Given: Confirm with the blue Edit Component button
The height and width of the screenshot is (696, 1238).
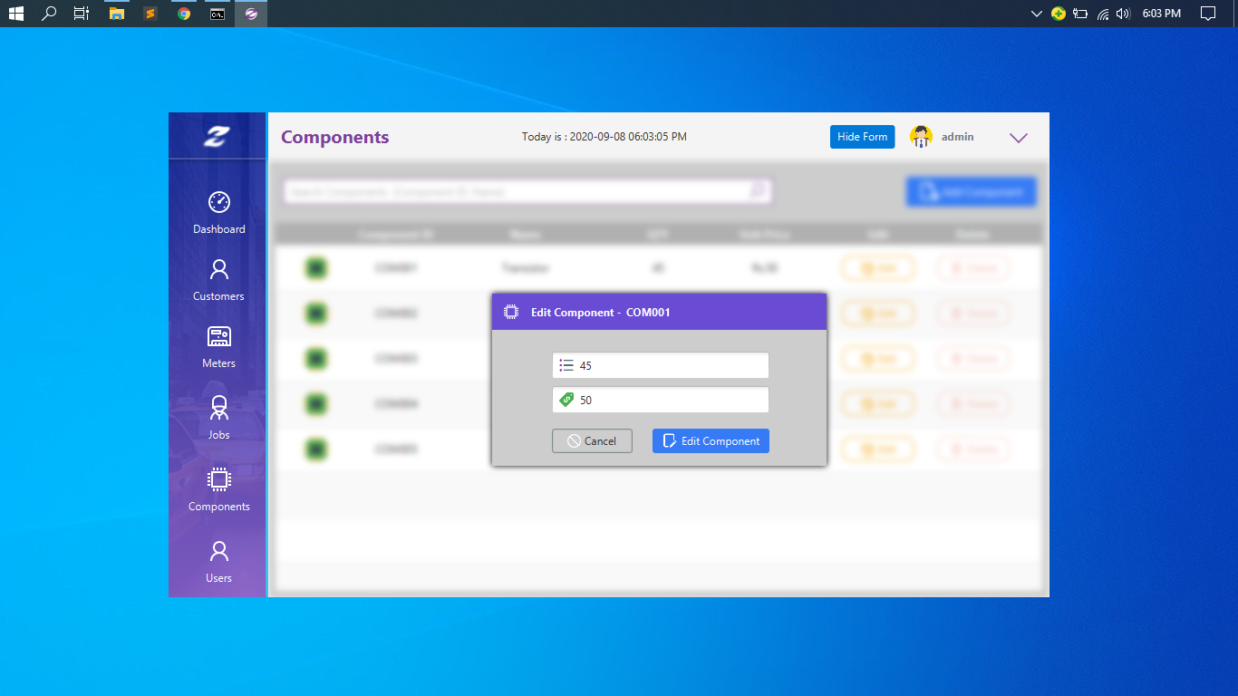Looking at the screenshot, I should pos(711,440).
